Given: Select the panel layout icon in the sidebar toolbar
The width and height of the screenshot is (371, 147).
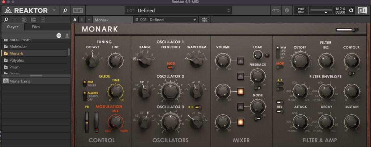Looking at the screenshot, I should tap(33, 19).
